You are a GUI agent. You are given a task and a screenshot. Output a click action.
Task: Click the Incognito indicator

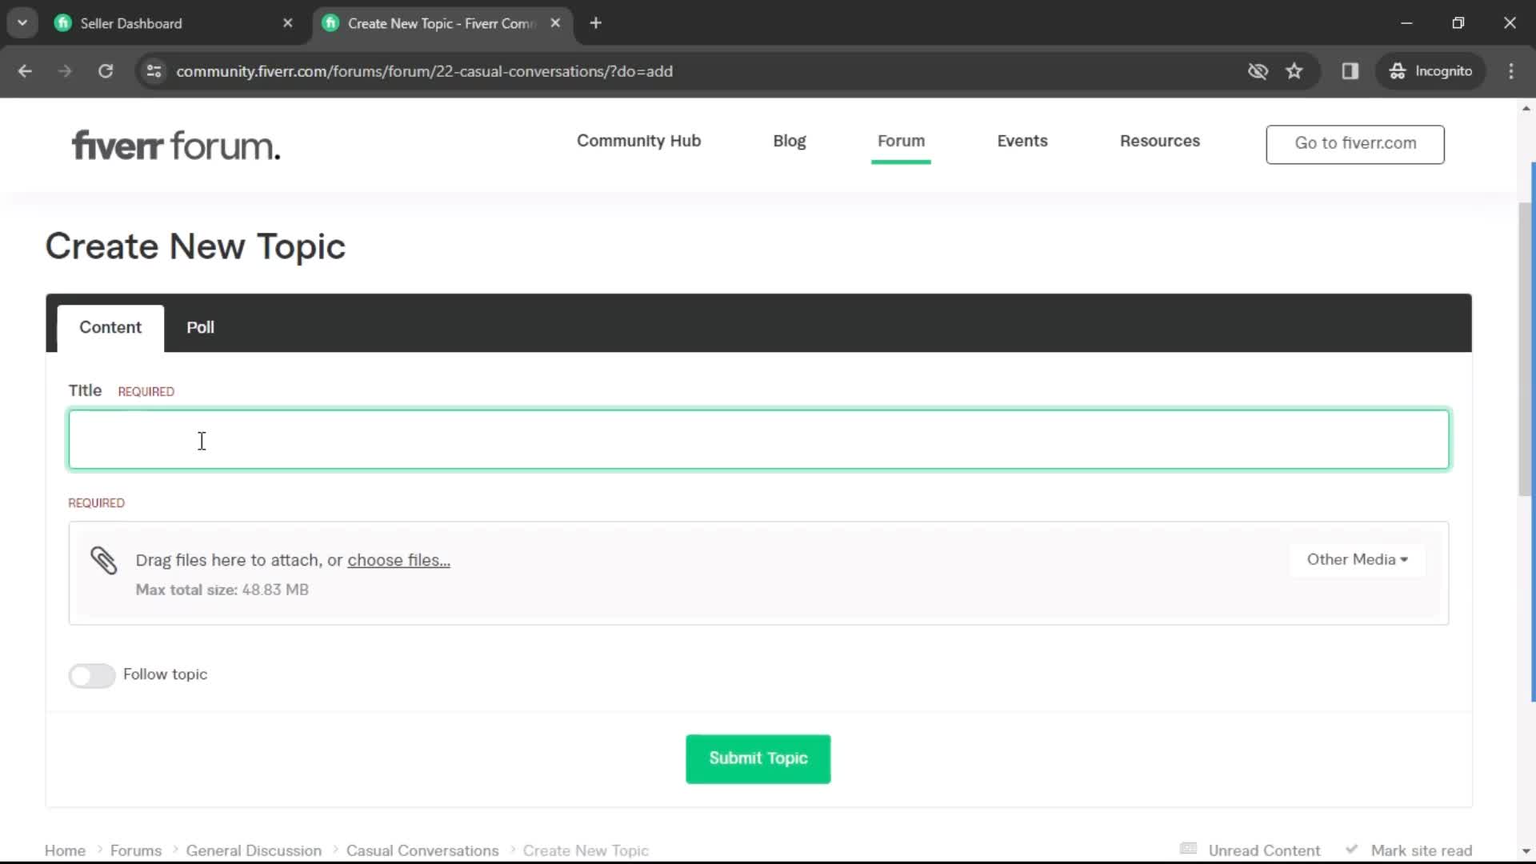point(1430,71)
